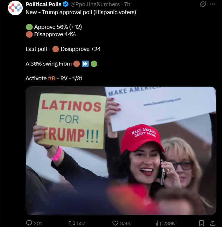Click the 201 replies count
The width and height of the screenshot is (222, 227).
(38, 223)
